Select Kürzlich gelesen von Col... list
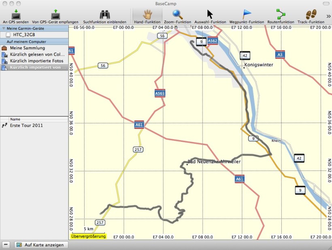332x250 pixels. [x=36, y=55]
